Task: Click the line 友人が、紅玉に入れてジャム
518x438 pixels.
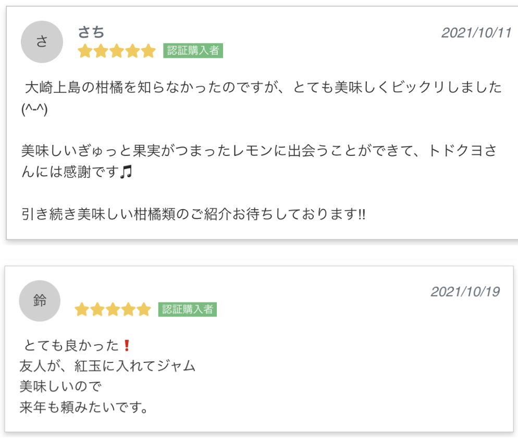Action: point(107,366)
